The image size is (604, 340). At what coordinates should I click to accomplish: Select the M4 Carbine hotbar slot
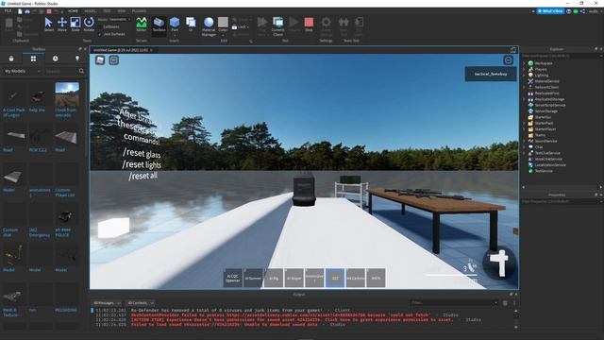(356, 278)
